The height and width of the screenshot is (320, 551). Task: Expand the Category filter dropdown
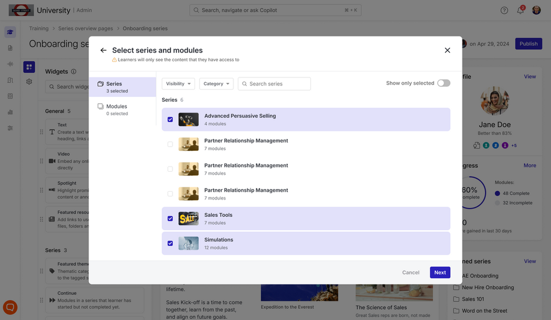pyautogui.click(x=216, y=84)
